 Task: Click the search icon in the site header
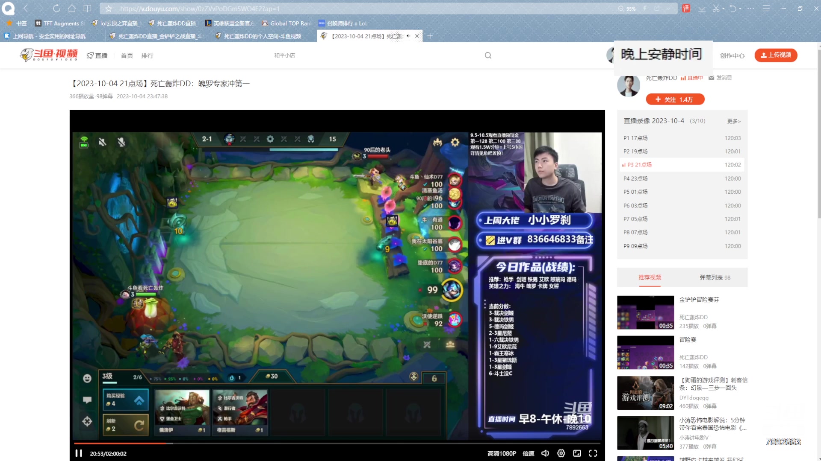pos(488,55)
